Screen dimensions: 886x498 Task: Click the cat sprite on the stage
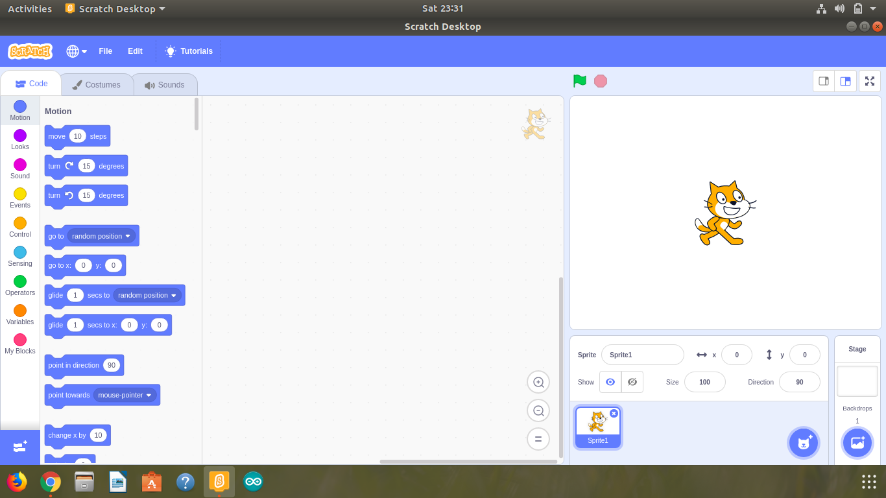(x=724, y=213)
